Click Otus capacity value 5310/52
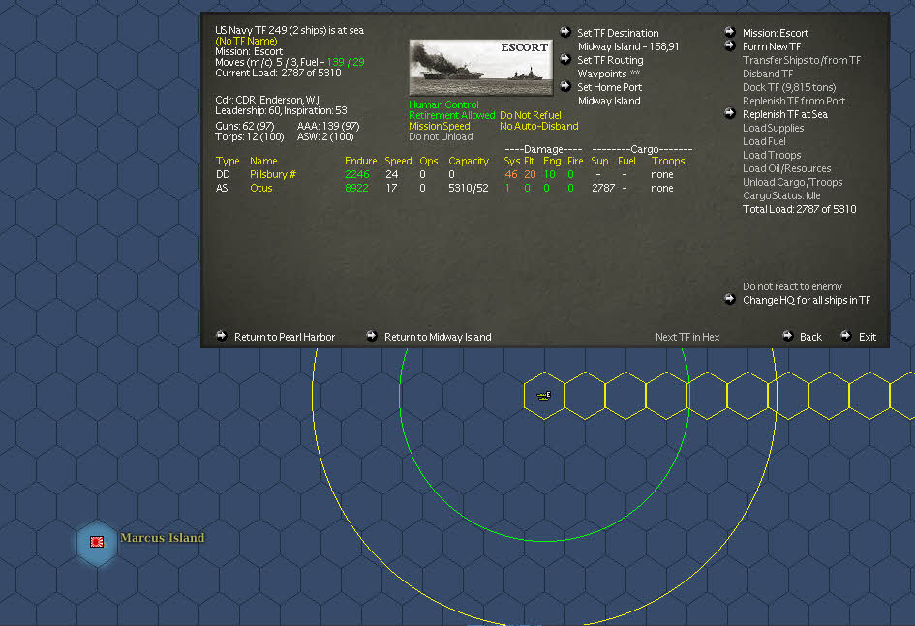This screenshot has height=626, width=915. coord(469,188)
